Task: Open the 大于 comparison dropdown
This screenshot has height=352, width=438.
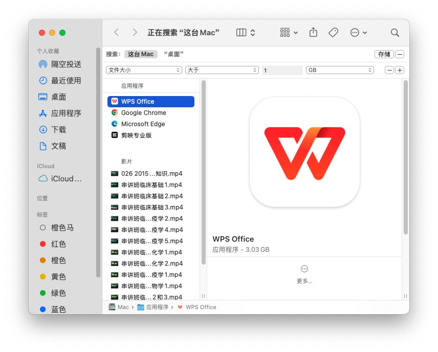Action: coord(222,70)
